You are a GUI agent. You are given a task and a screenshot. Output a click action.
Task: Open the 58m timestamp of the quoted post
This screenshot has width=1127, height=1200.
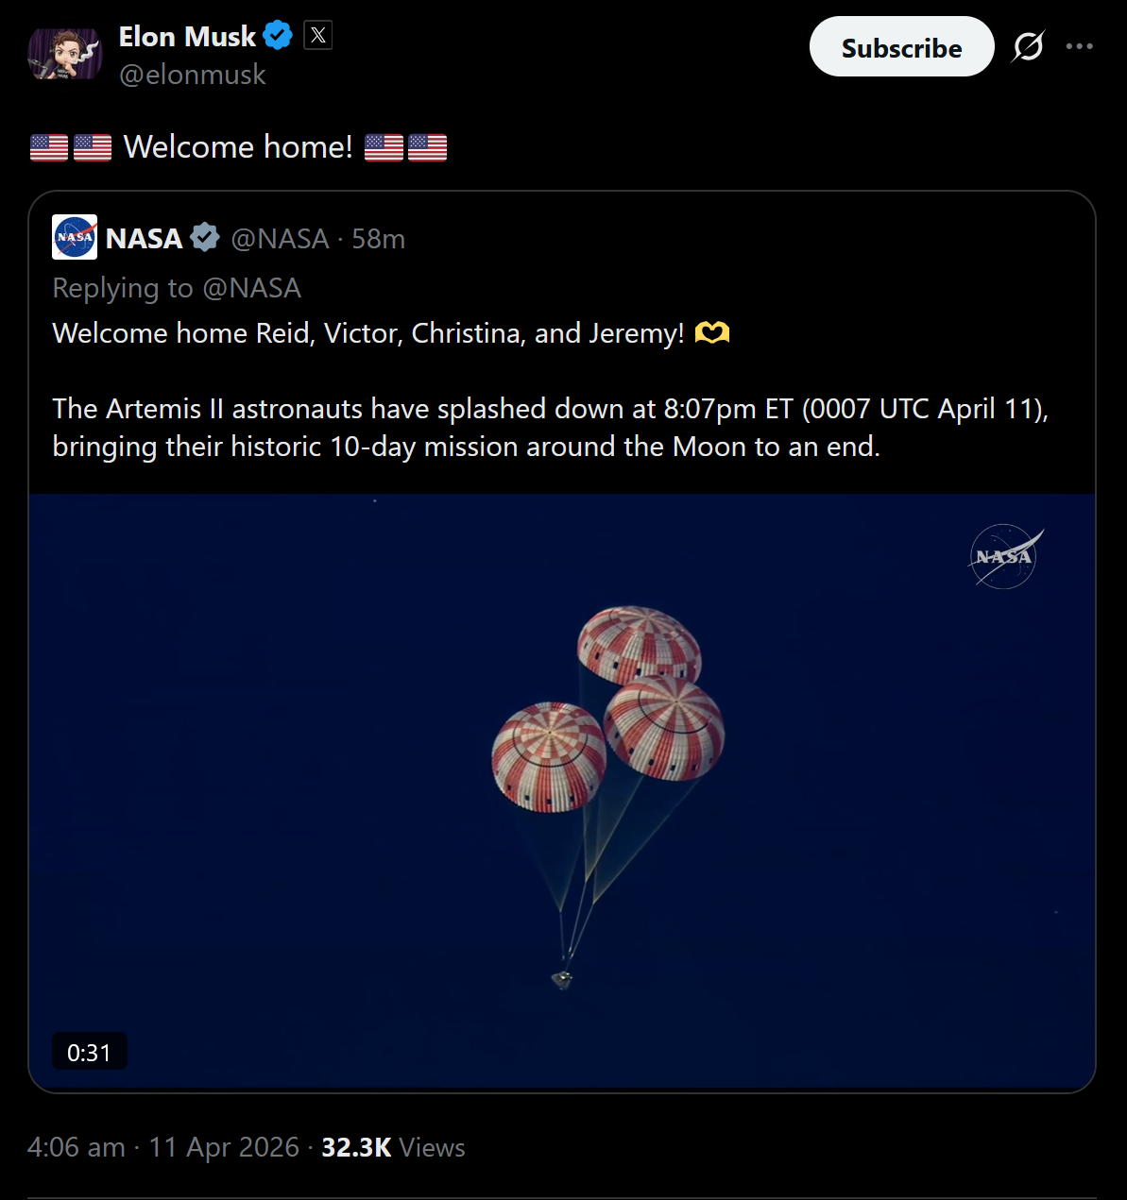pos(379,239)
